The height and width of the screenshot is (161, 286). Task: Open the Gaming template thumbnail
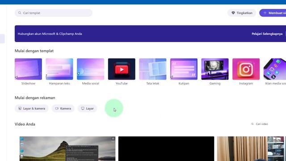215,69
